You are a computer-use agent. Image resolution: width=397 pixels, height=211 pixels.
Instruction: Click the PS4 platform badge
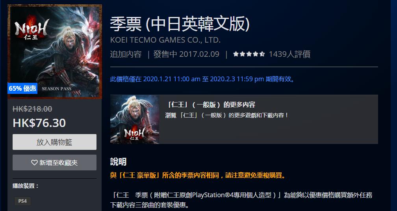[22, 201]
